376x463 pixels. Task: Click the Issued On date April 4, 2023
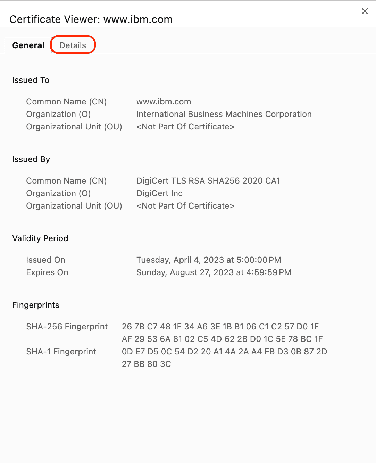click(209, 260)
